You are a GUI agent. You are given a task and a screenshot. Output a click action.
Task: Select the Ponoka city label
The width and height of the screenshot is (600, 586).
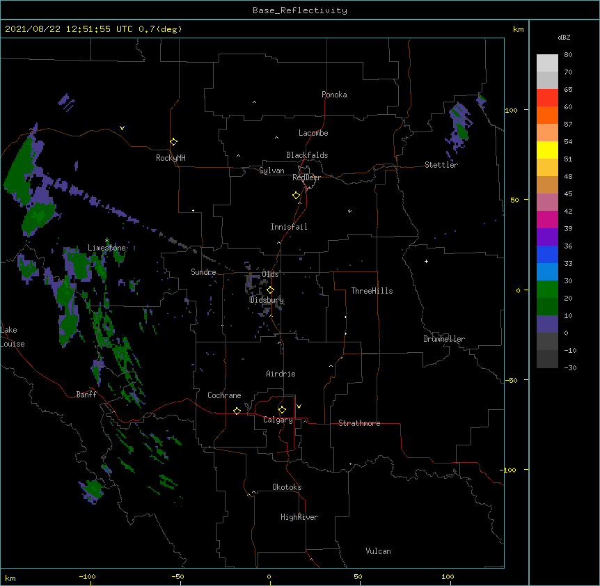(334, 95)
